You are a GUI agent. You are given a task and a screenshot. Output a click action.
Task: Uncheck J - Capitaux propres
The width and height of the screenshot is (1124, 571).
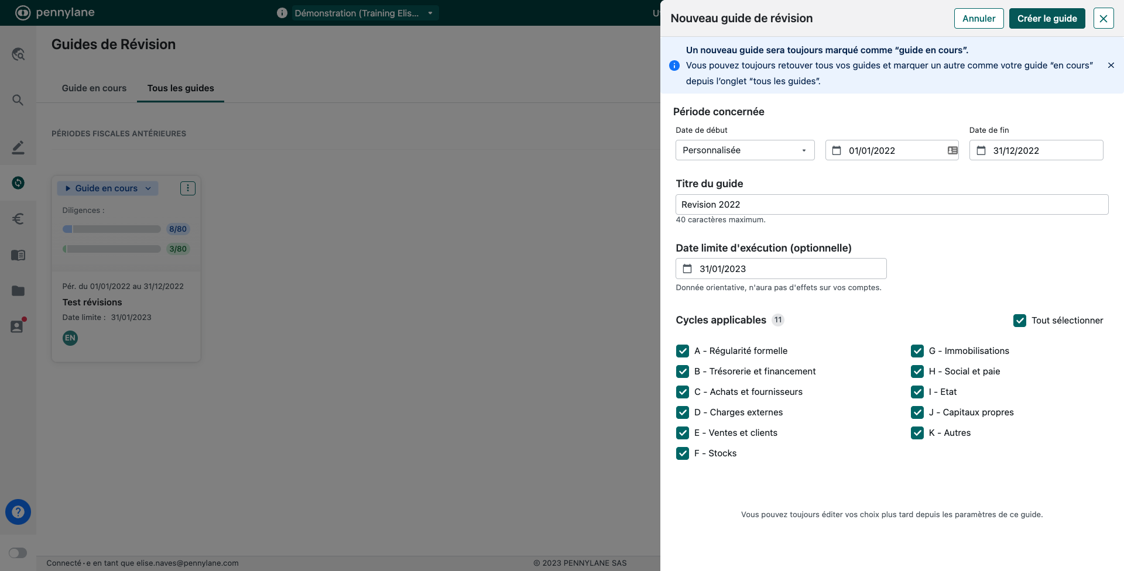(x=917, y=412)
